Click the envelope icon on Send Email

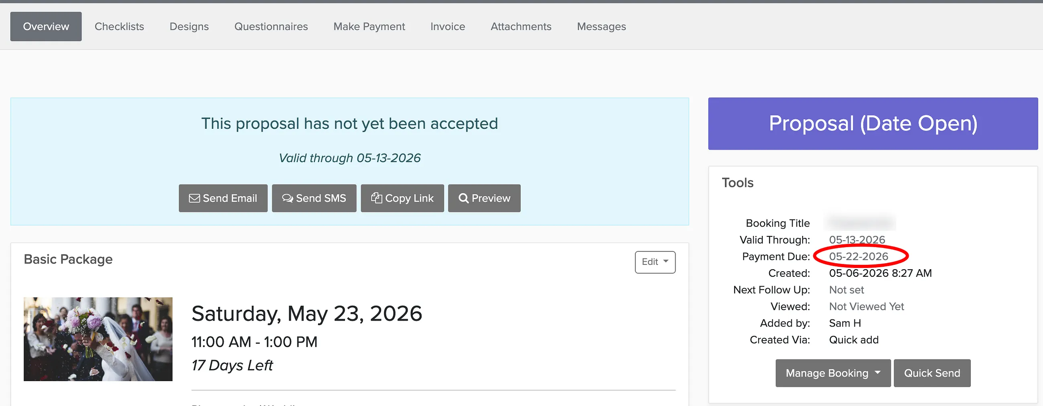(194, 198)
